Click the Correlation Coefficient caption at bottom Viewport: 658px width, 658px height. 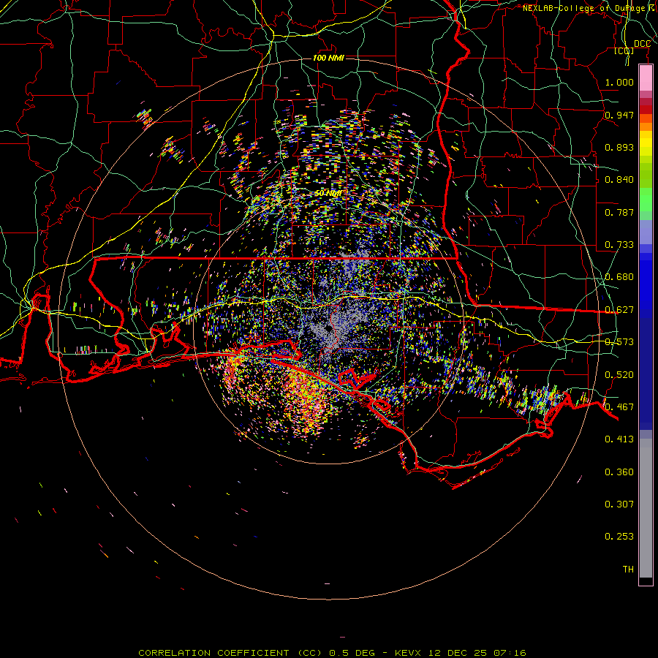point(332,653)
